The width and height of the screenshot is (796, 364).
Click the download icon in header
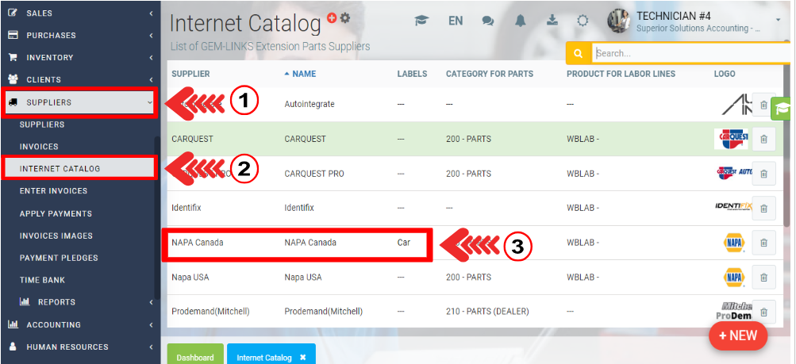coord(552,21)
